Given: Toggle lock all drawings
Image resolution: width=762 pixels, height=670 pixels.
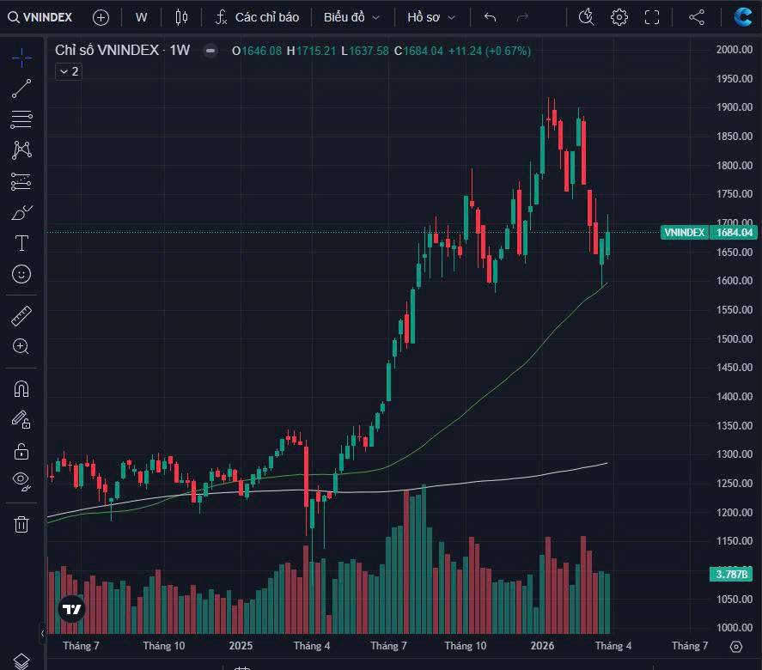Looking at the screenshot, I should point(21,451).
